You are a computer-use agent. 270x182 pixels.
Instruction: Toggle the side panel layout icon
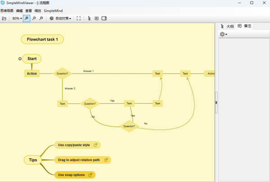coord(104,18)
